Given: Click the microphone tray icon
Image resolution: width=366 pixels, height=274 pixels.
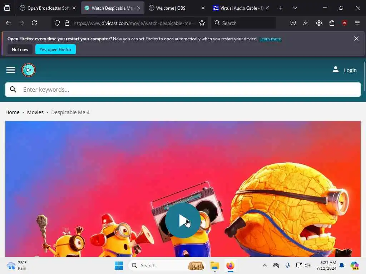Looking at the screenshot, I should coord(288,265).
